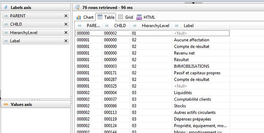The height and width of the screenshot is (133, 264).
Task: Click the table icon on Table tab
Action: click(x=100, y=17)
